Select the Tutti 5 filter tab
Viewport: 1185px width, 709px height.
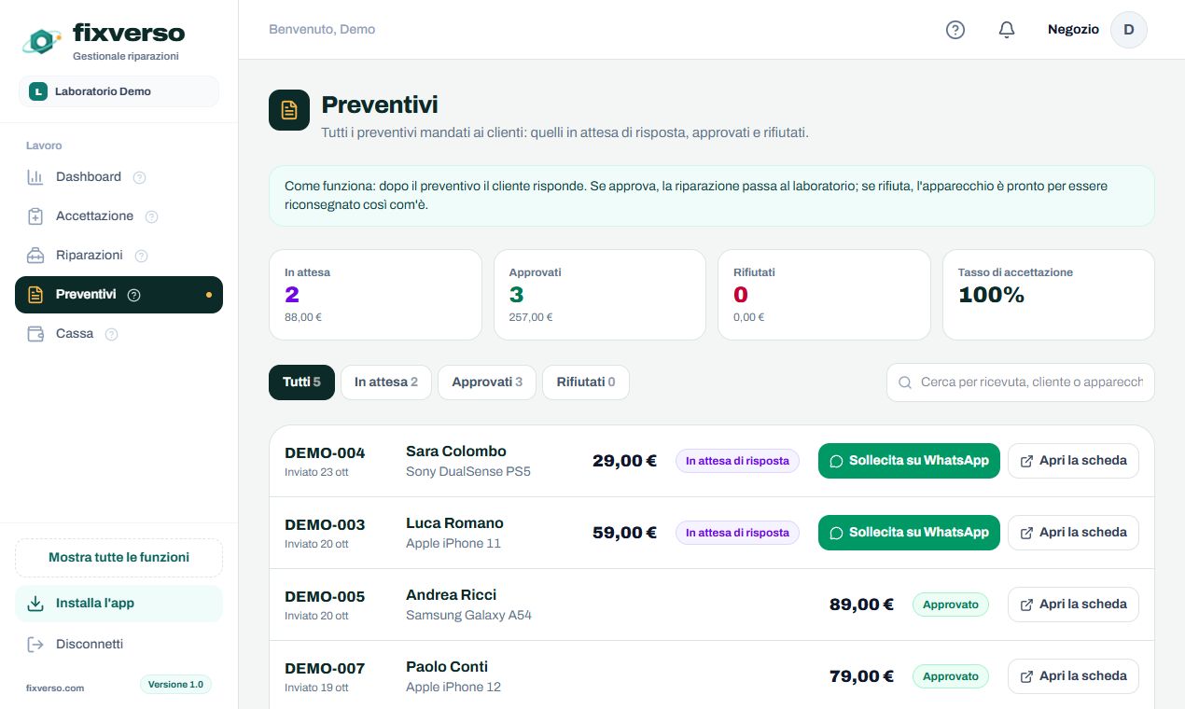point(301,382)
